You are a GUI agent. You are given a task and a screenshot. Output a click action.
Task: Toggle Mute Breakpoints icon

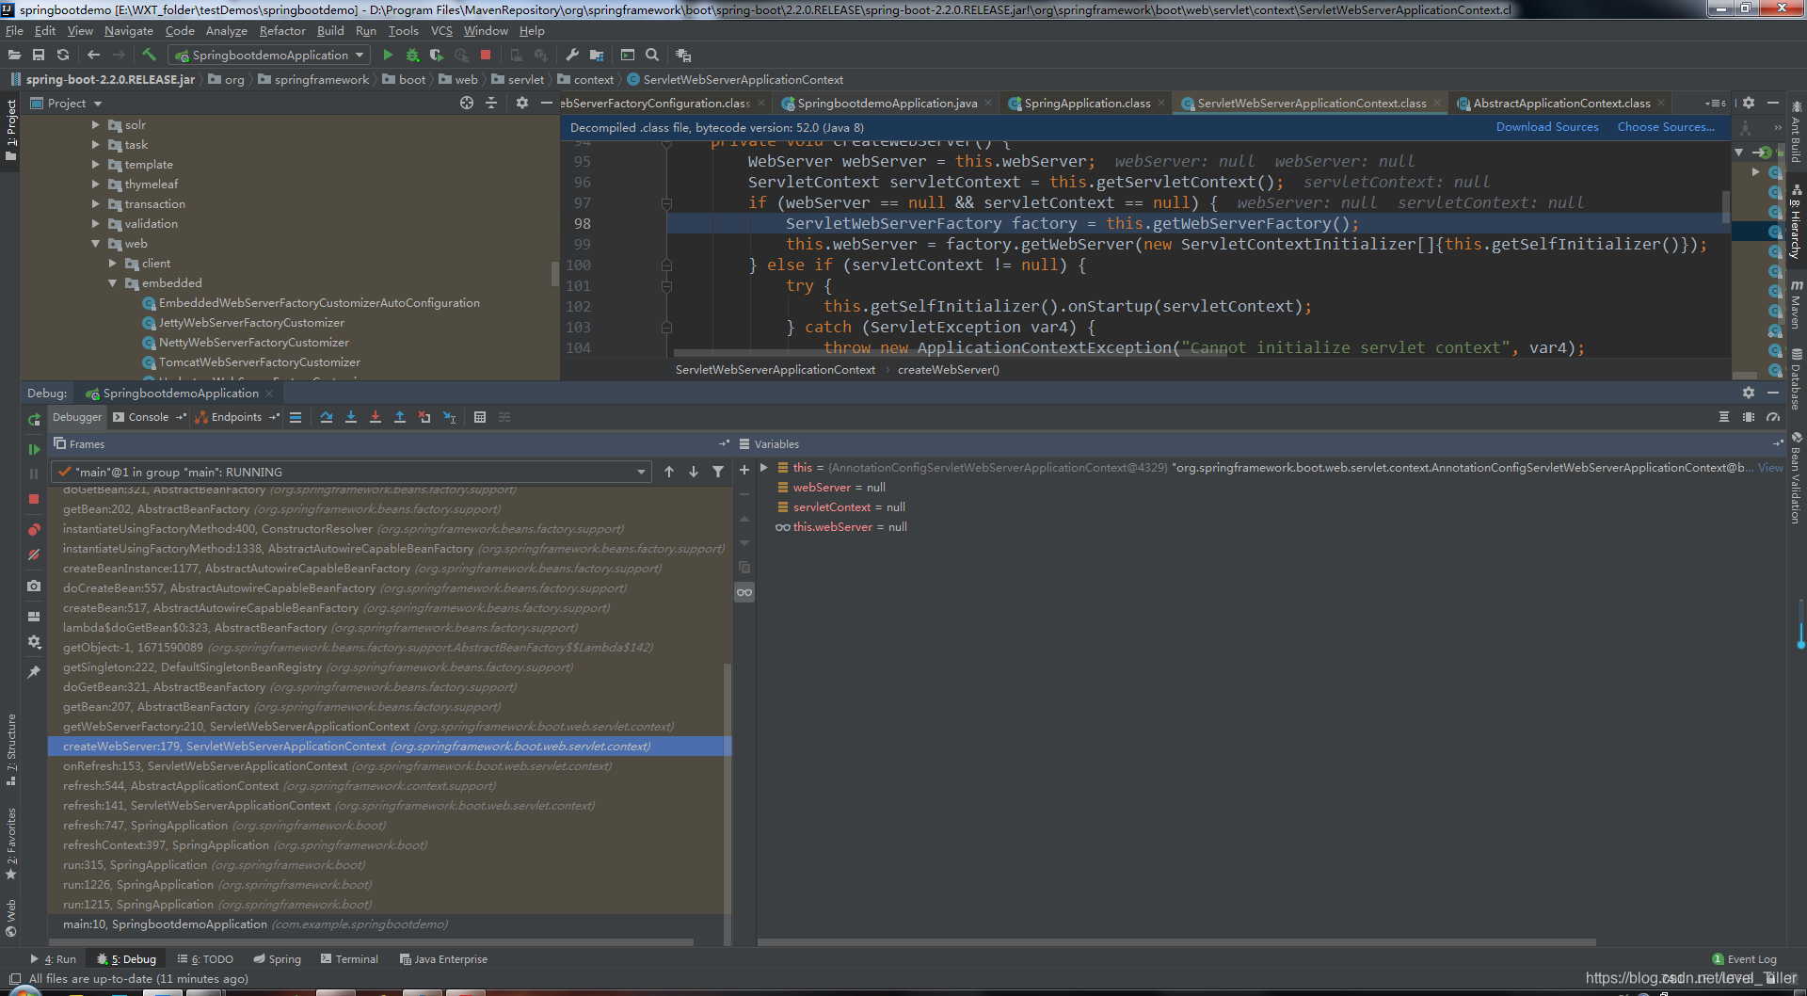tap(34, 554)
